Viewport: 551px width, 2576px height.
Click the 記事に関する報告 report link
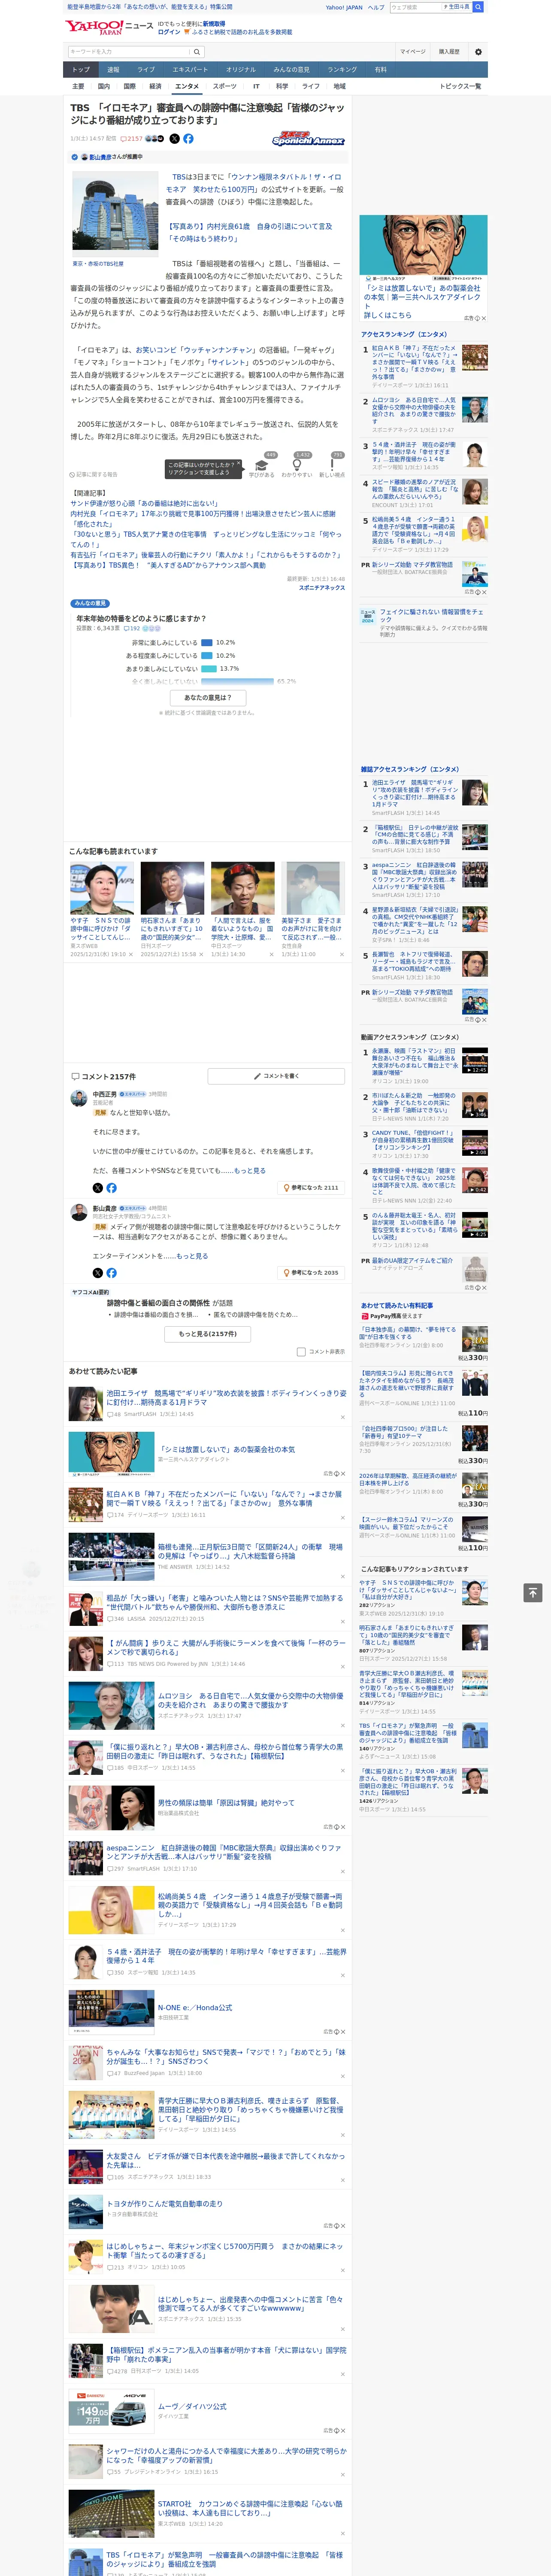tap(94, 475)
